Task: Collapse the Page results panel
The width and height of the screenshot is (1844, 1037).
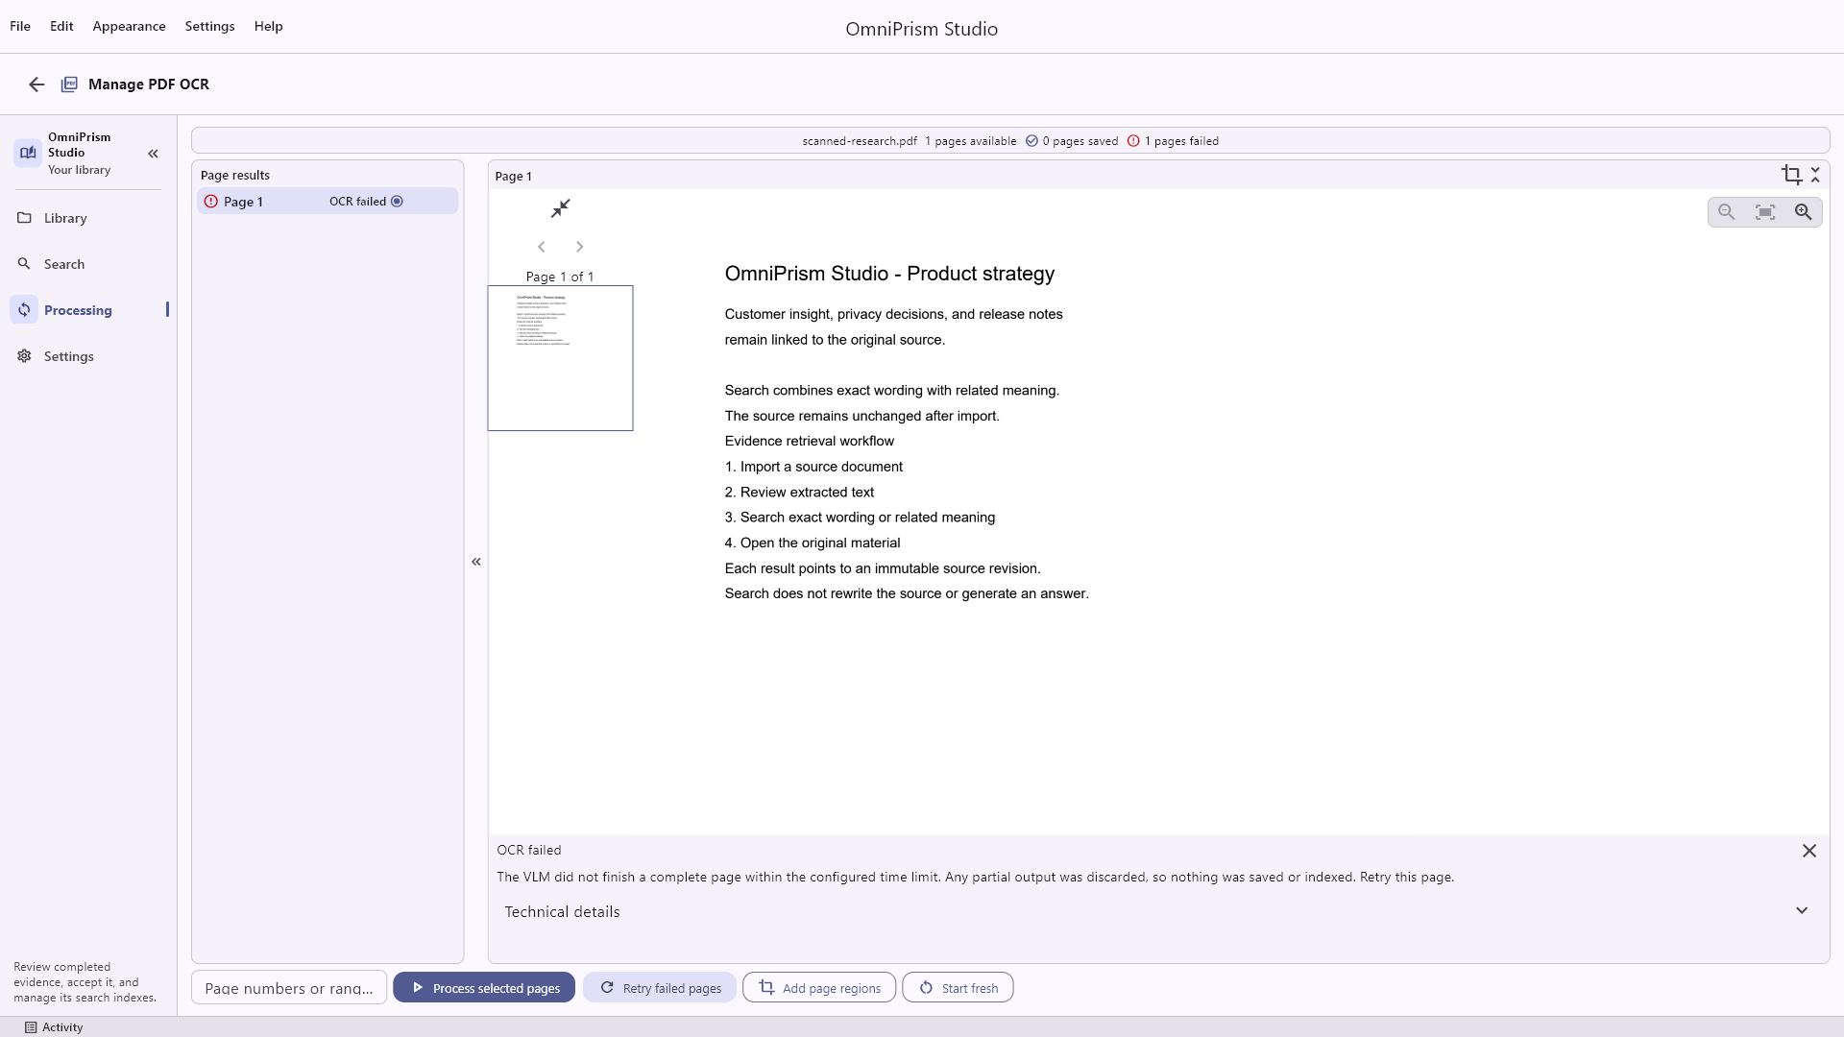Action: pos(476,562)
